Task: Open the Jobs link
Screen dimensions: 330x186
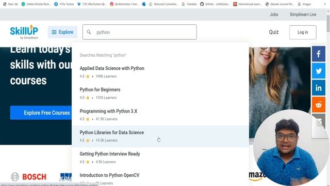Action: click(274, 14)
